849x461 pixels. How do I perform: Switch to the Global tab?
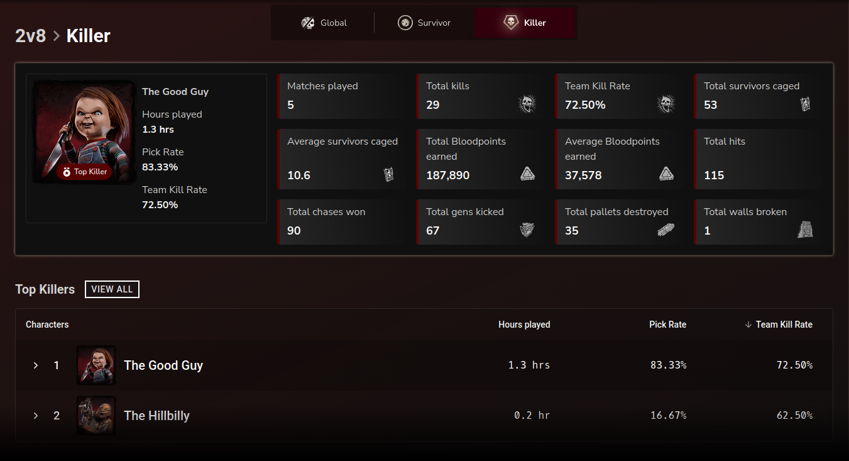[x=324, y=23]
